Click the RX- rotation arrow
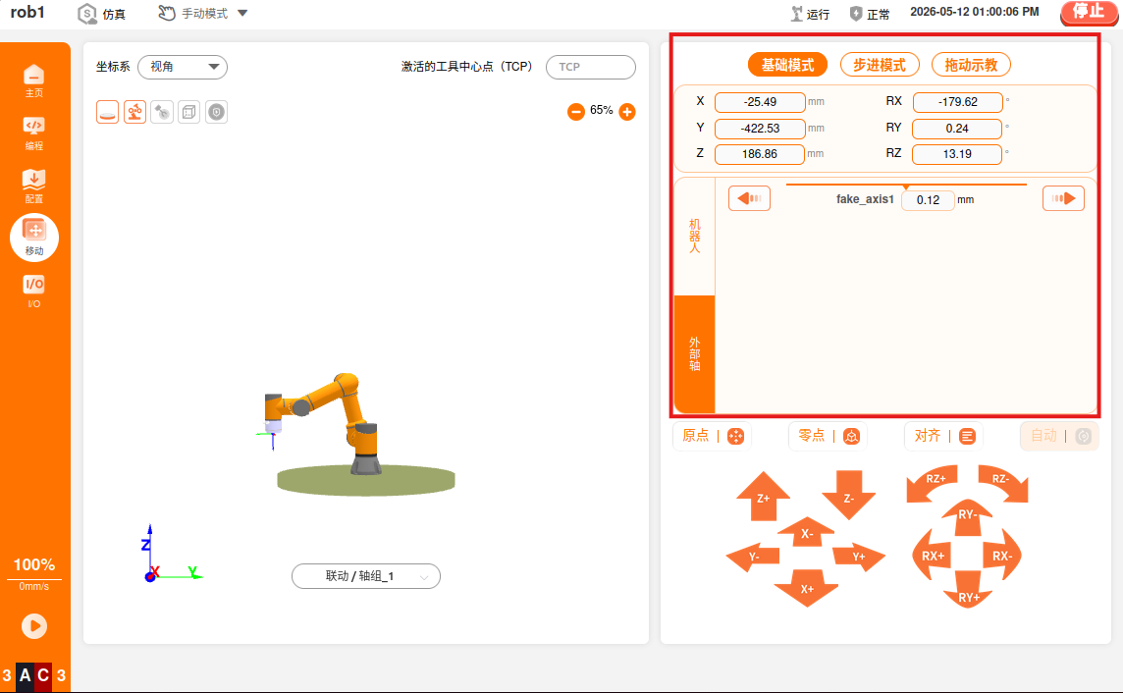The height and width of the screenshot is (693, 1123). click(1002, 556)
